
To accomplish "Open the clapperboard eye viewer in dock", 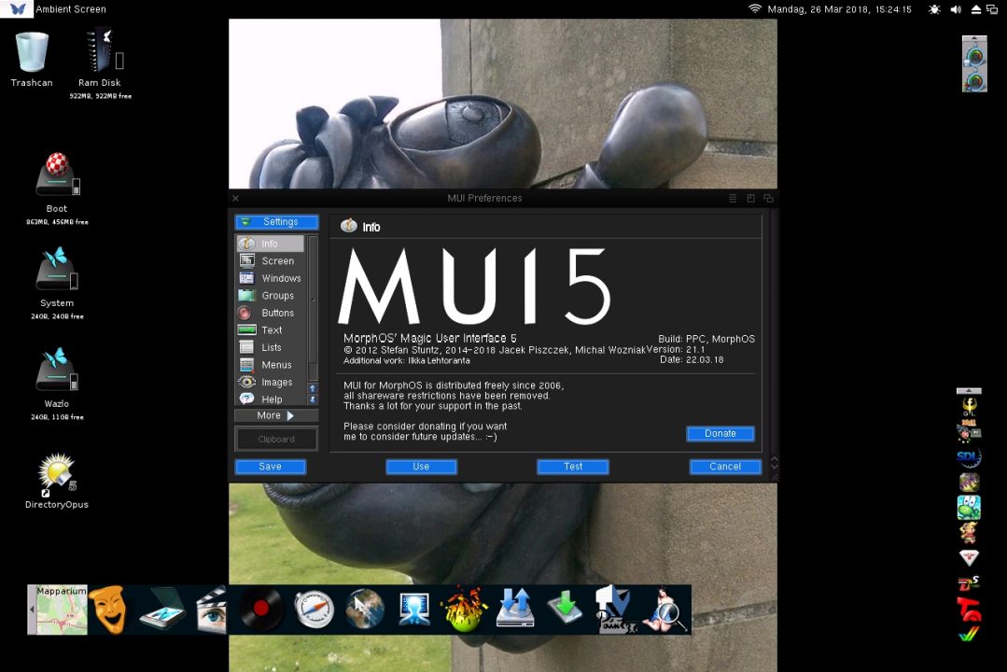I will point(211,609).
